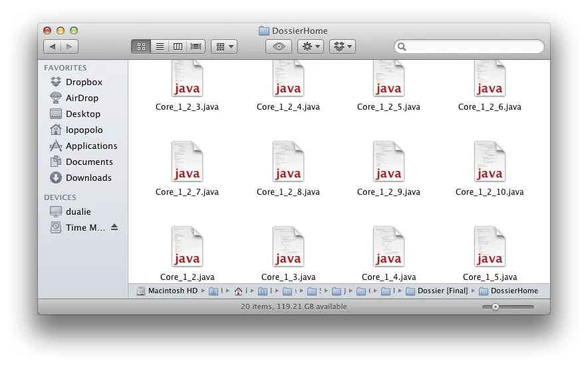This screenshot has width=588, height=367.
Task: Click the 20 items status text
Action: point(293,306)
